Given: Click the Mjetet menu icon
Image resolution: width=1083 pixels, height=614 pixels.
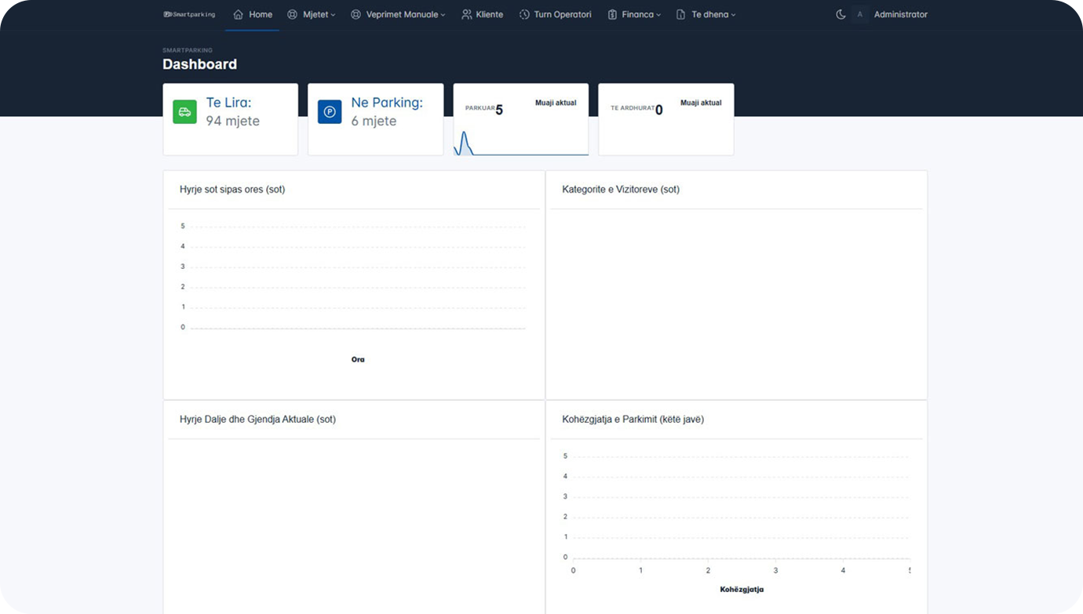Looking at the screenshot, I should [292, 14].
